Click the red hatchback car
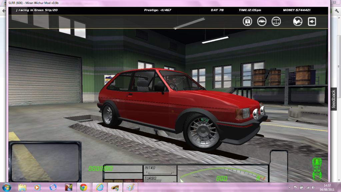 coord(183,109)
